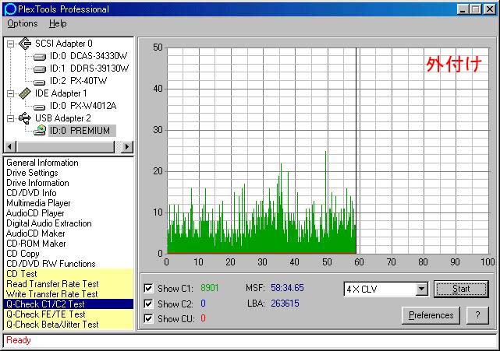The width and height of the screenshot is (500, 351).
Task: Select Q-Check C1/C2 Test entry
Action: coord(69,304)
